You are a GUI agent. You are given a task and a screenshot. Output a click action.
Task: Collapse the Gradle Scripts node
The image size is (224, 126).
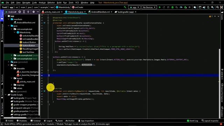click(x=6, y=95)
